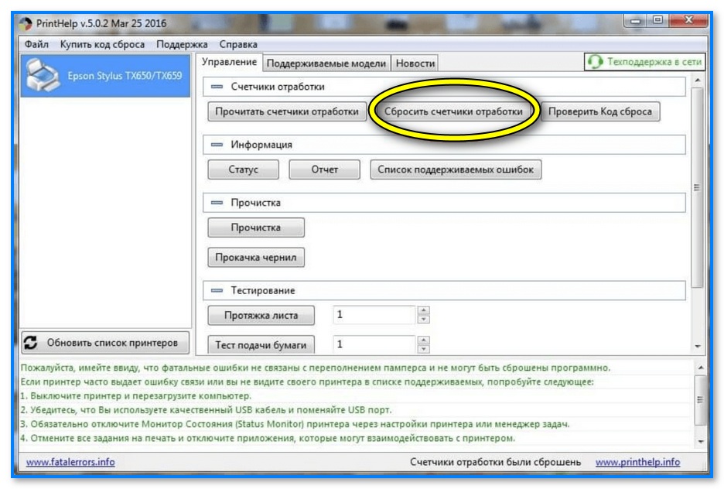
Task: Open the Купить код сброса menu
Action: point(102,44)
